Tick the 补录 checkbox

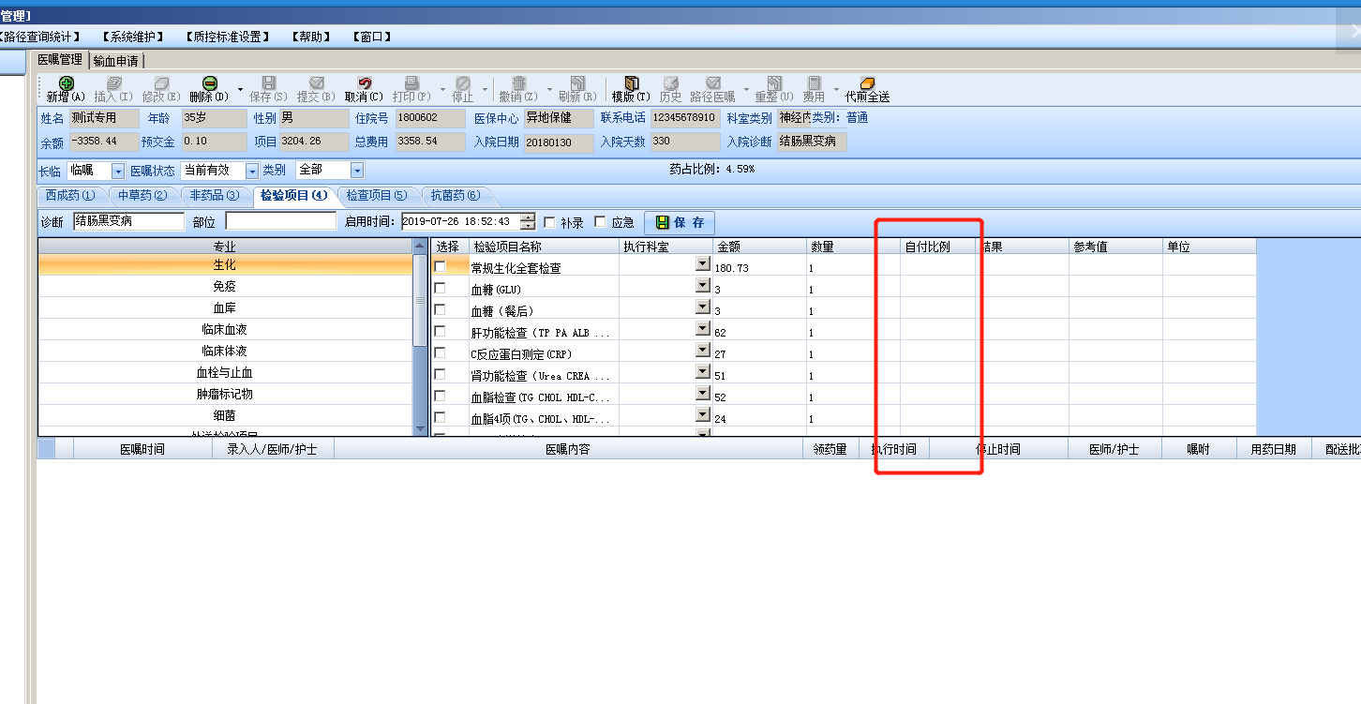(x=549, y=222)
